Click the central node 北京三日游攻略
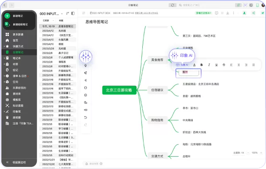Screen dimensions: 266x169 119,90
